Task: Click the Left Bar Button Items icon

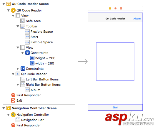Action: pos(23,79)
